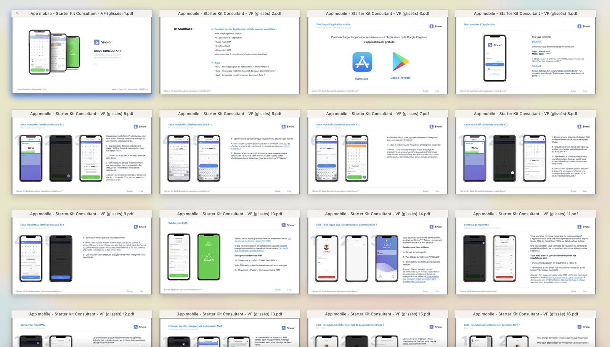The width and height of the screenshot is (610, 347).
Task: Click the 'Guide' footer link in 5.pdf
Action: pyautogui.click(x=130, y=191)
